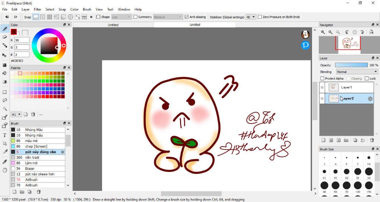Zoom in using Navigator zoom-in icon

coord(323,32)
